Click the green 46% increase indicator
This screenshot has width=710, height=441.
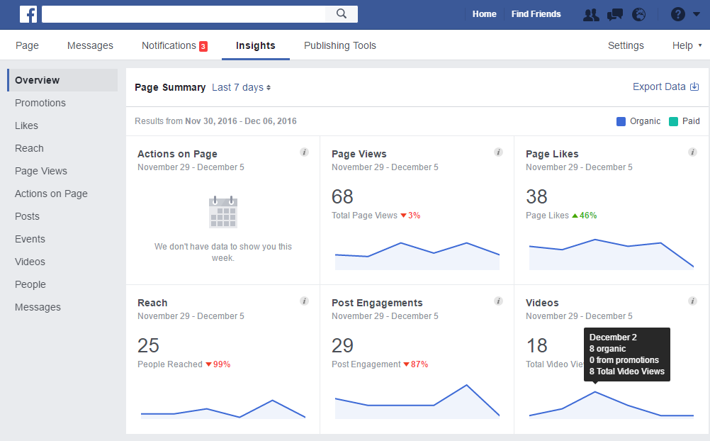pyautogui.click(x=584, y=216)
